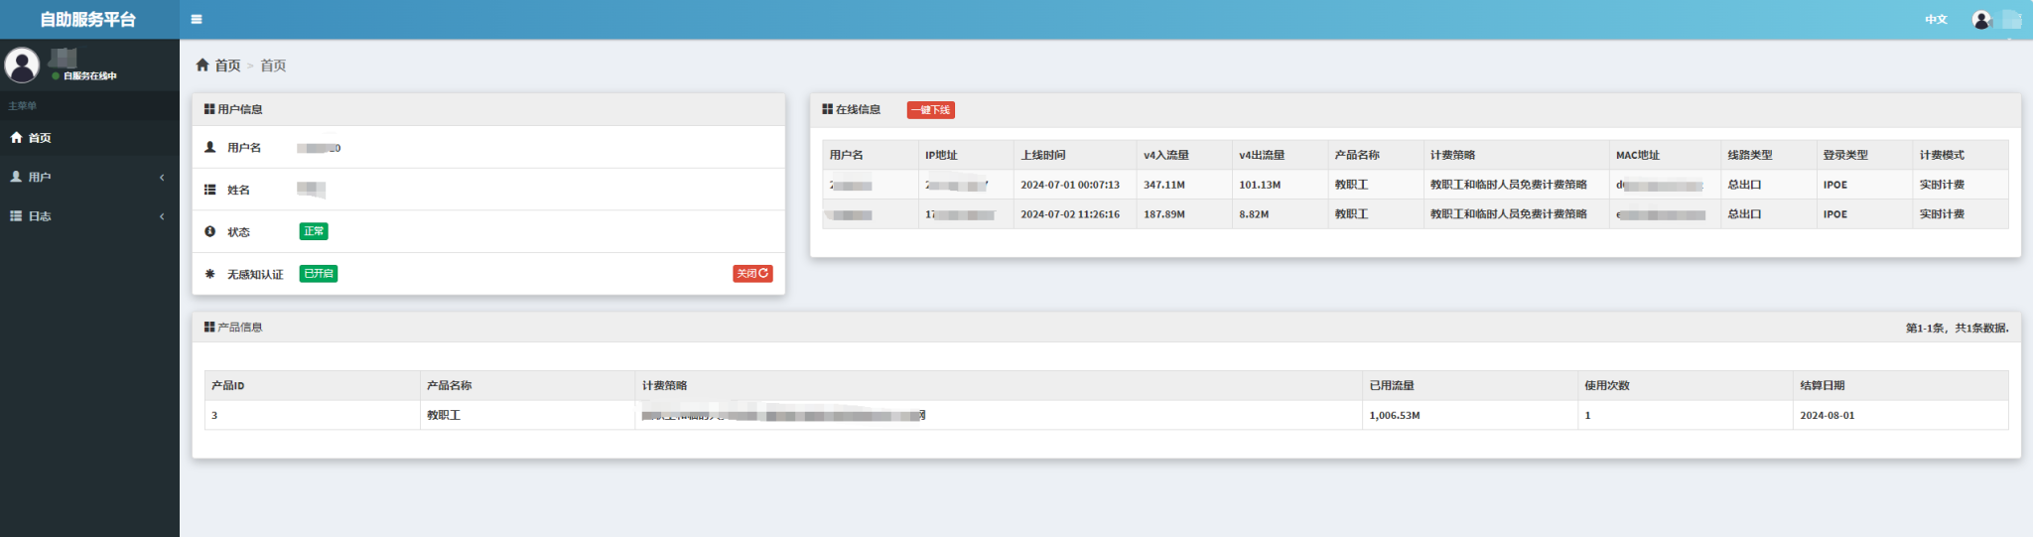The width and height of the screenshot is (2033, 537).
Task: Expand the 日志 sidebar submenu
Action: (89, 215)
